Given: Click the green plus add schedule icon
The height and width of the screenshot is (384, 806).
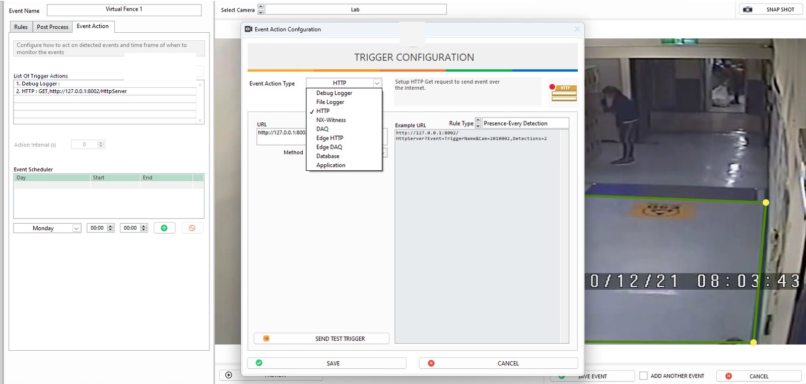Looking at the screenshot, I should tap(164, 228).
